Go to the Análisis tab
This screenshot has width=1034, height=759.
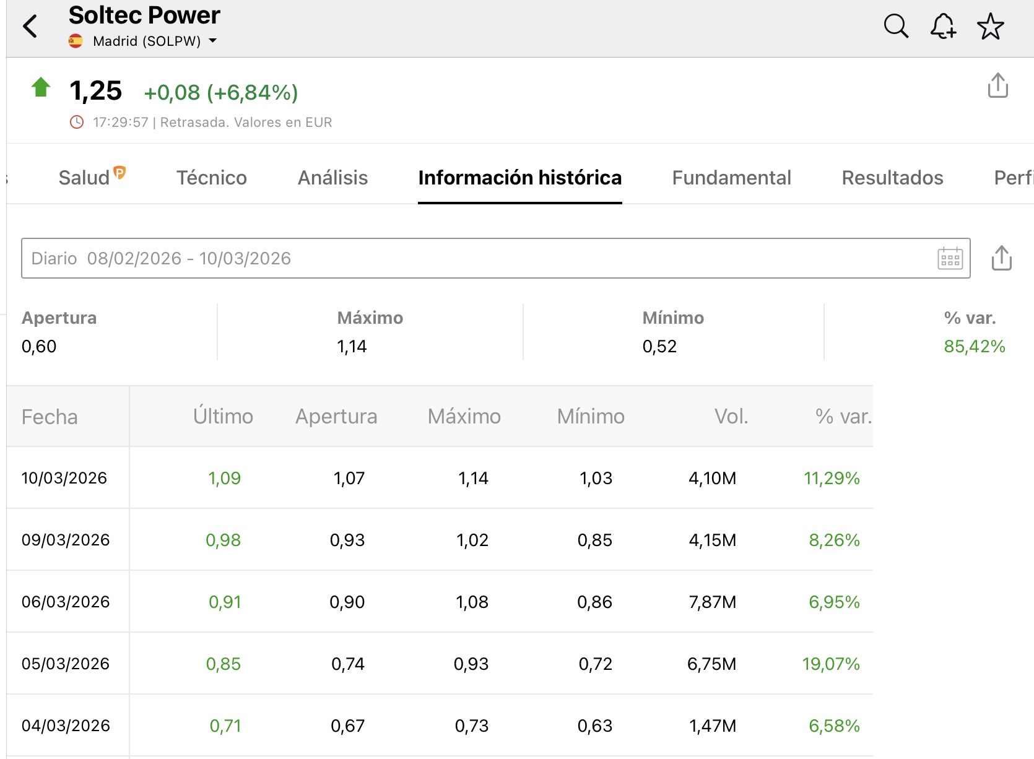[x=332, y=178]
